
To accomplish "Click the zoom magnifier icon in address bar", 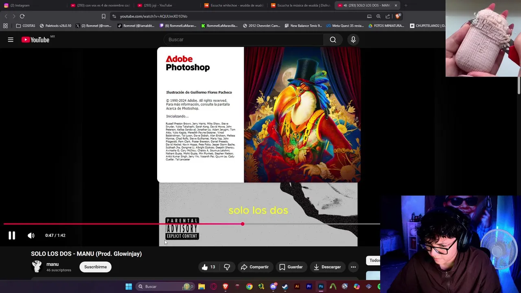I will [379, 16].
